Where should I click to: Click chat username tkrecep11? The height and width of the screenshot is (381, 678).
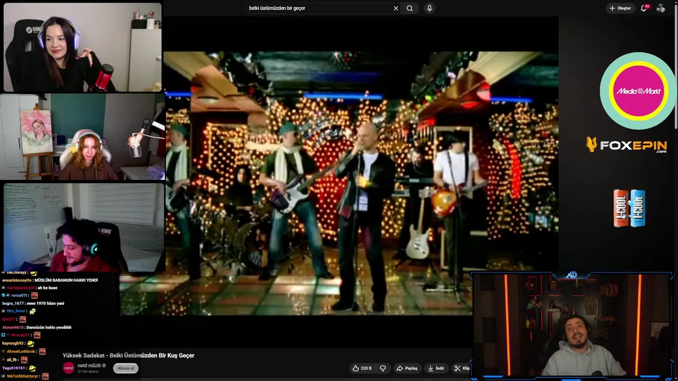click(x=21, y=335)
